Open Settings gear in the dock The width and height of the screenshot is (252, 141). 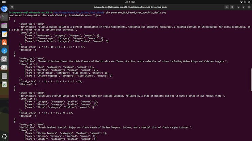coord(4,59)
